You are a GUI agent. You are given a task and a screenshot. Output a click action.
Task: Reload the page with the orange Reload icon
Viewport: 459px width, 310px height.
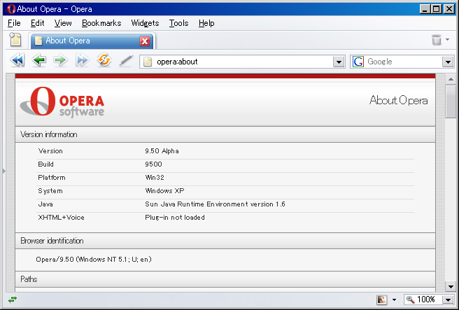coord(104,60)
